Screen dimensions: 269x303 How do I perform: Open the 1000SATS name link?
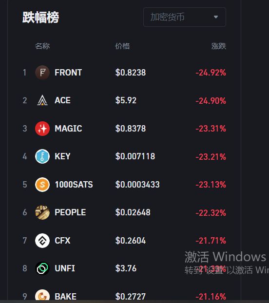point(74,185)
